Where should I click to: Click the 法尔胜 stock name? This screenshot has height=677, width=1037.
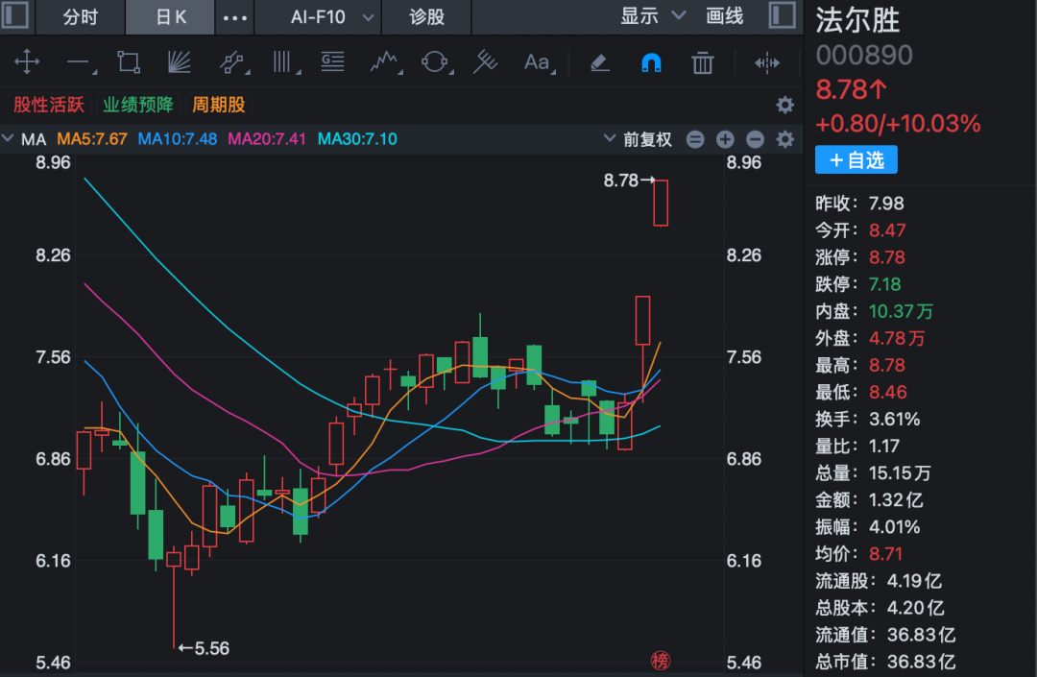857,20
